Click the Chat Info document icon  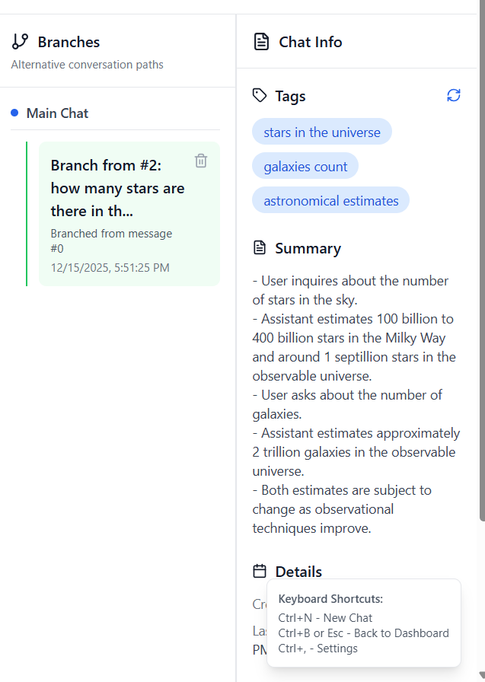[x=260, y=42]
